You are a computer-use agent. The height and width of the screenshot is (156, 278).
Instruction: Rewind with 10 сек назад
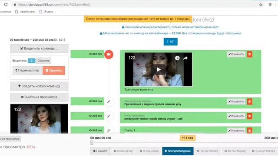point(149,151)
